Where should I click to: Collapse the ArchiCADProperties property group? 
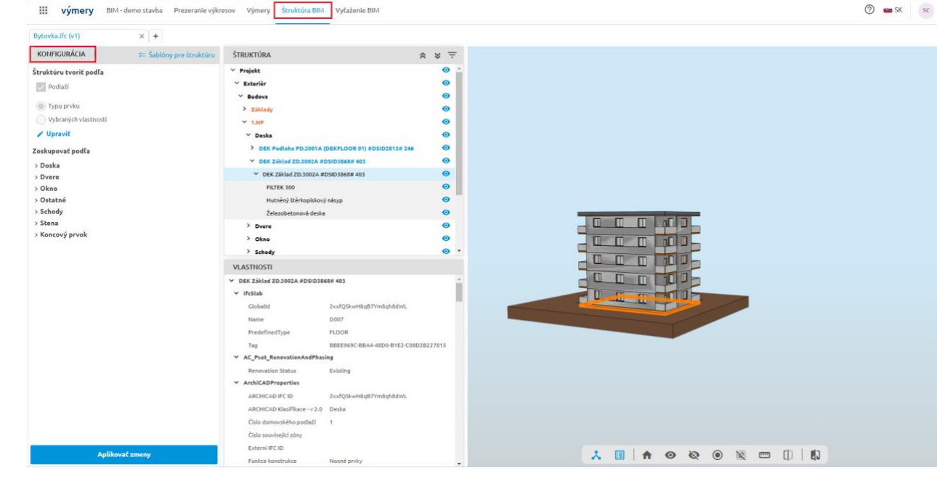236,382
